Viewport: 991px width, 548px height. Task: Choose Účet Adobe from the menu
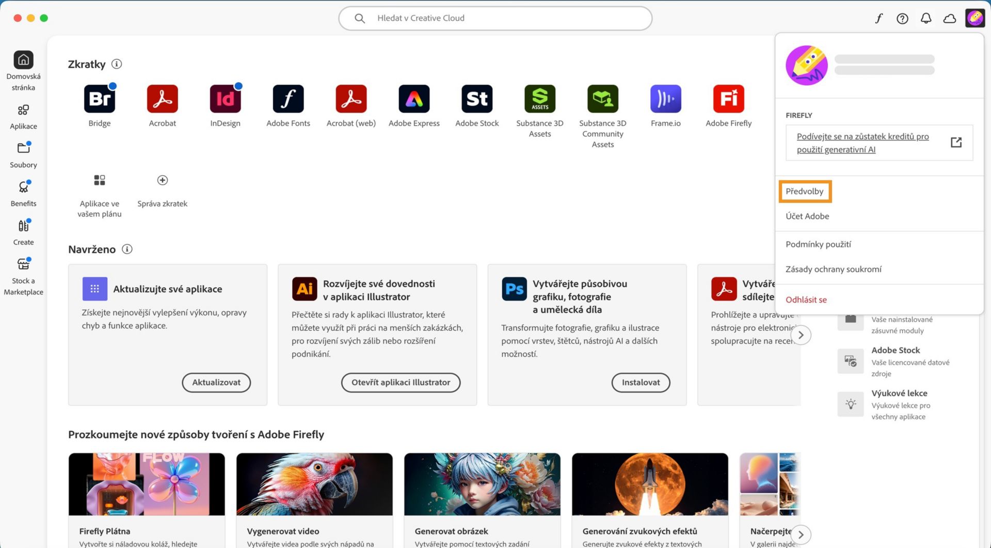[x=807, y=216]
